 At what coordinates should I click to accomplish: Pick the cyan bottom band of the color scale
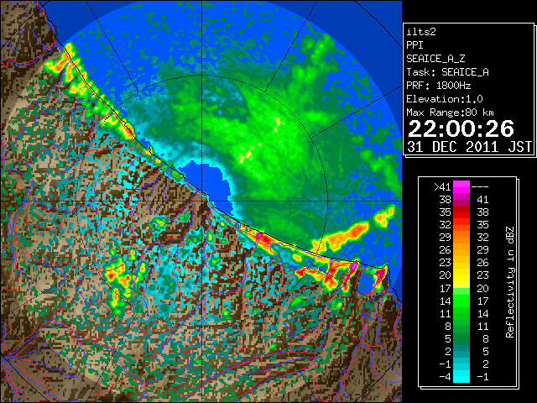pos(461,377)
